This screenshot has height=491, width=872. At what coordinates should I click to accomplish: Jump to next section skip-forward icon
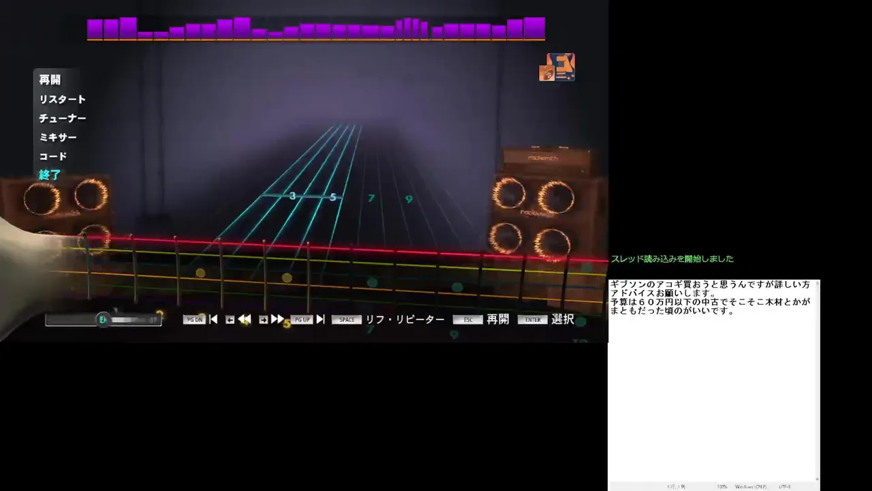(320, 319)
